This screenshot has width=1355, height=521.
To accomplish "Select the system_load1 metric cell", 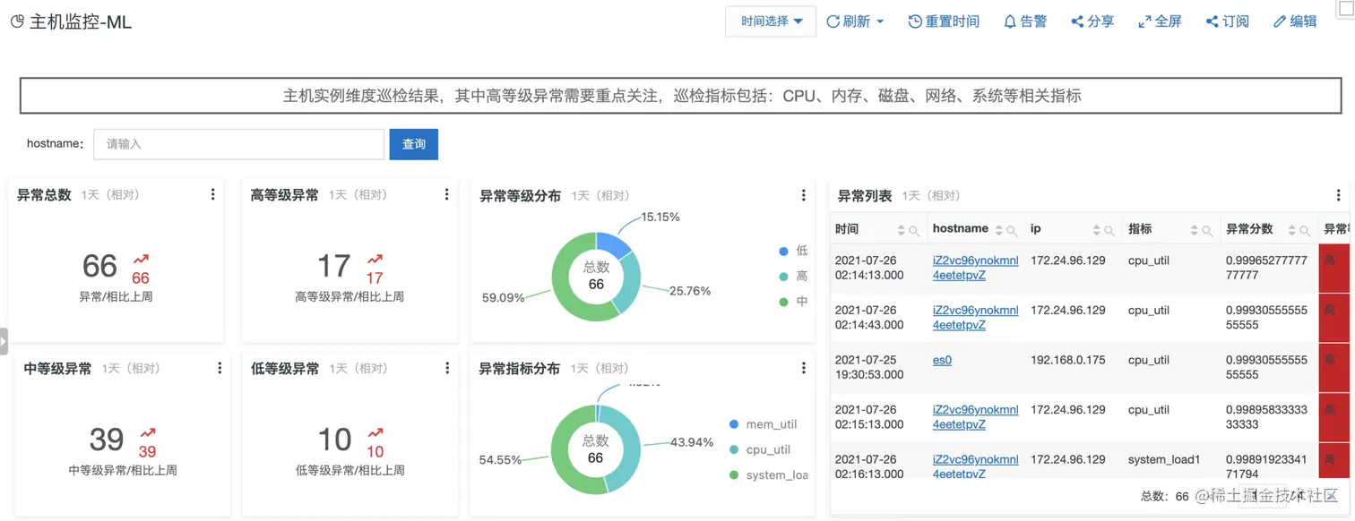I will click(1164, 459).
